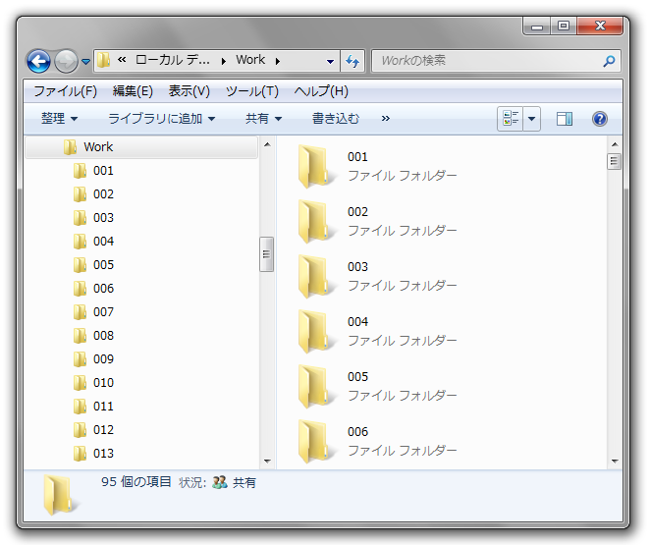Select folder 008 in navigation tree
The width and height of the screenshot is (650, 545).
coord(93,336)
